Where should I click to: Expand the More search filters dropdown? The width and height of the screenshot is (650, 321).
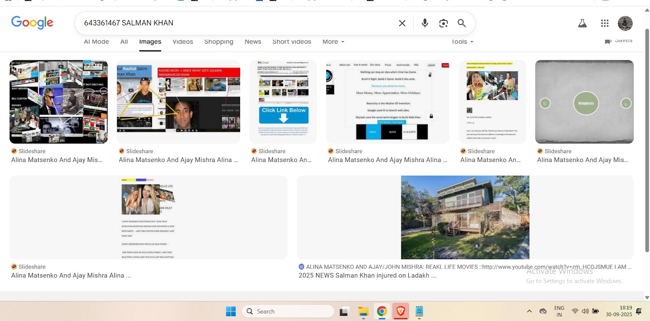333,42
